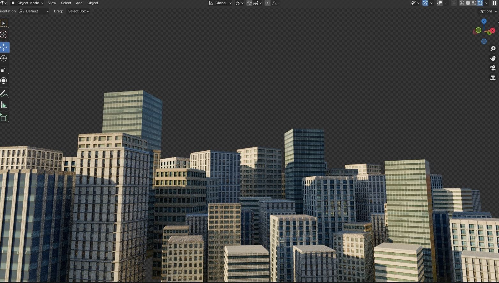
Task: Select the Add Cube tool
Action: 4,117
